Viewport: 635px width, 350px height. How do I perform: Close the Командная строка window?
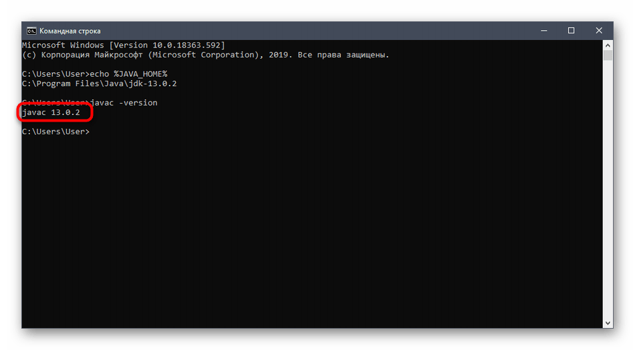[x=600, y=31]
